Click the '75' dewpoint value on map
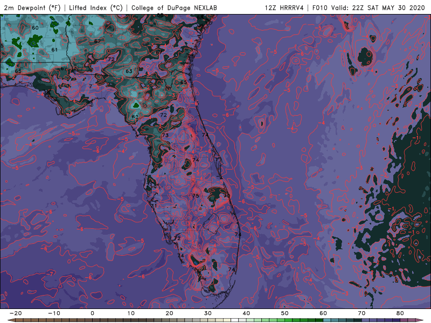 (x=196, y=195)
